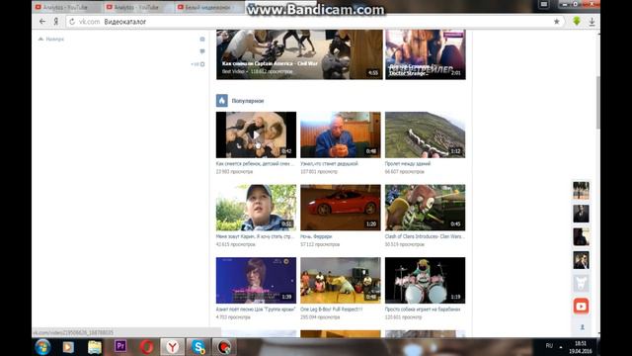The height and width of the screenshot is (356, 632).
Task: Open the fourth avatar in right sidebar
Action: point(581,260)
